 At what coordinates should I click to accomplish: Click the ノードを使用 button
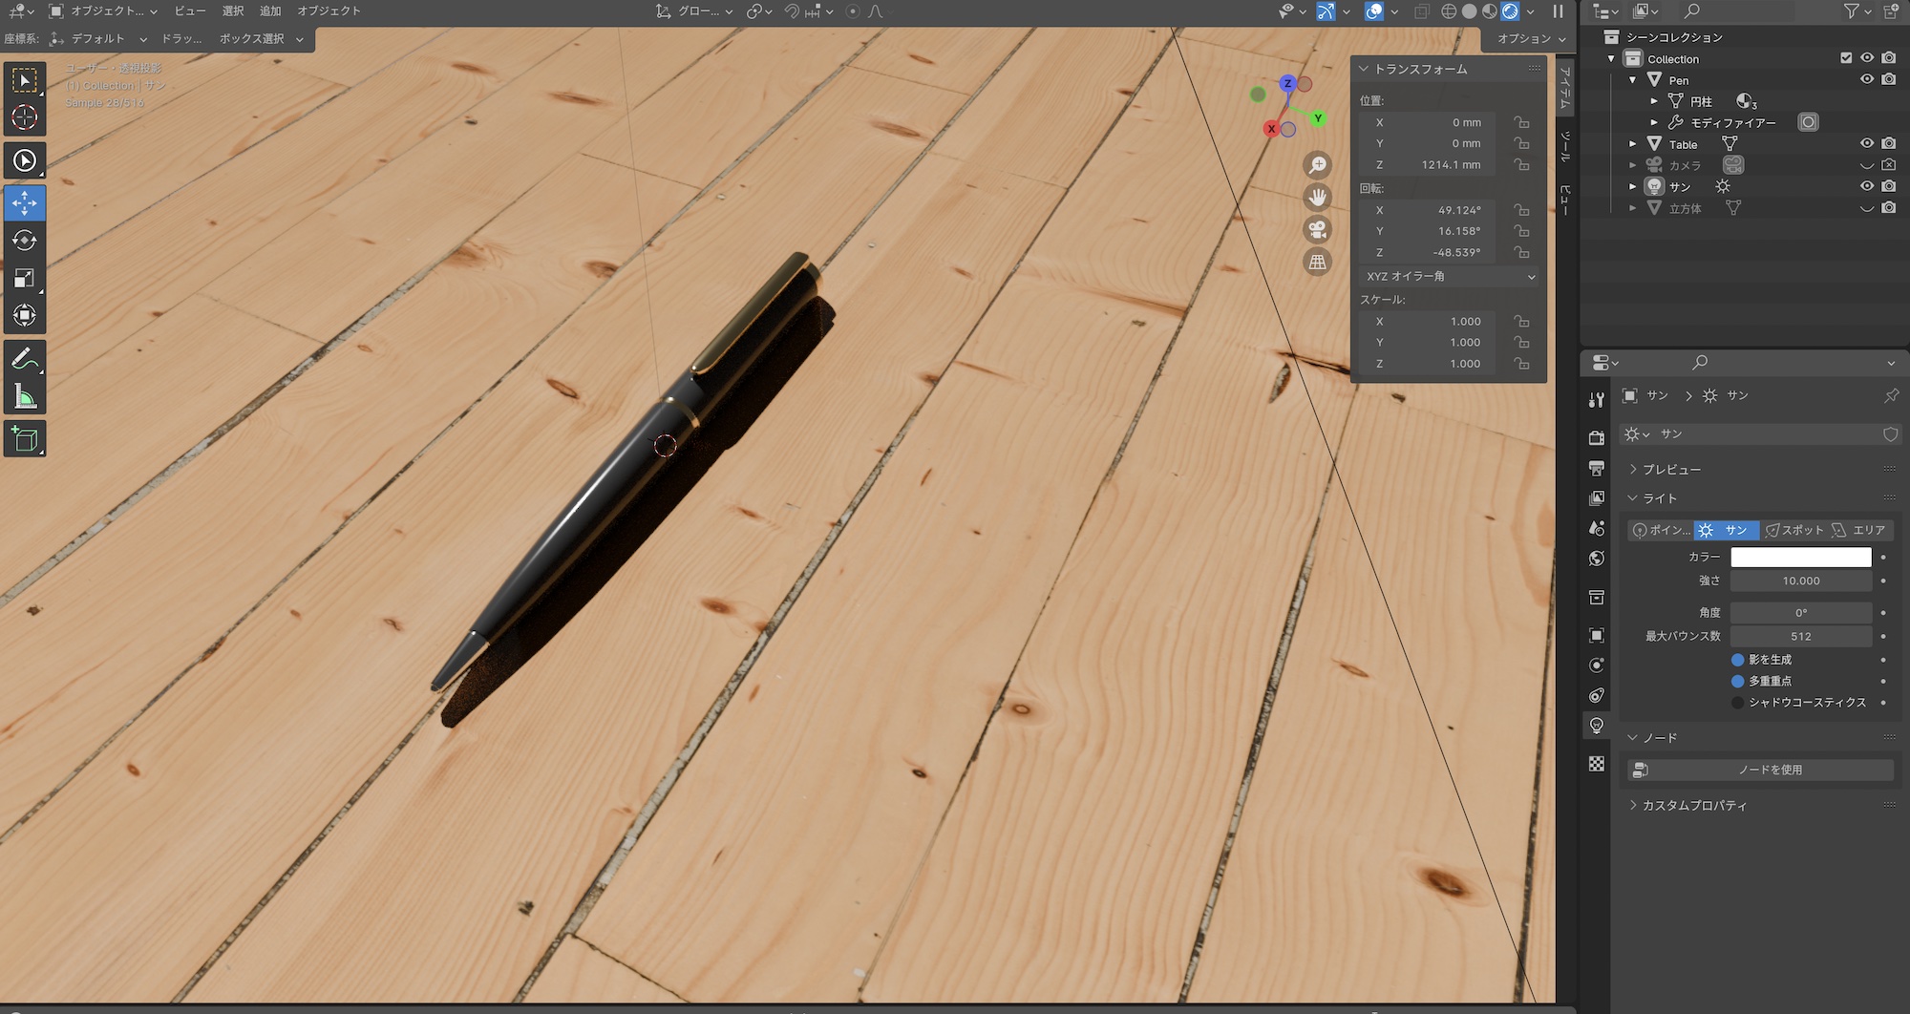tap(1761, 770)
